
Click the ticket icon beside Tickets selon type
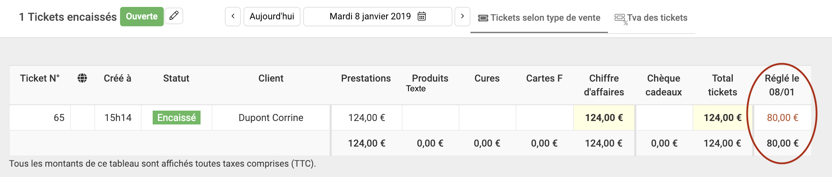tap(483, 18)
